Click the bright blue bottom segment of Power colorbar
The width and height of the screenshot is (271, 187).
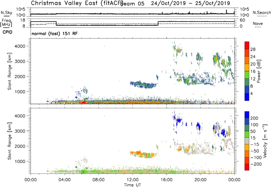tap(247, 97)
